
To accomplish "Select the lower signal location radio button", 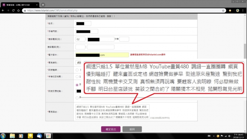I will [x=77, y=98].
